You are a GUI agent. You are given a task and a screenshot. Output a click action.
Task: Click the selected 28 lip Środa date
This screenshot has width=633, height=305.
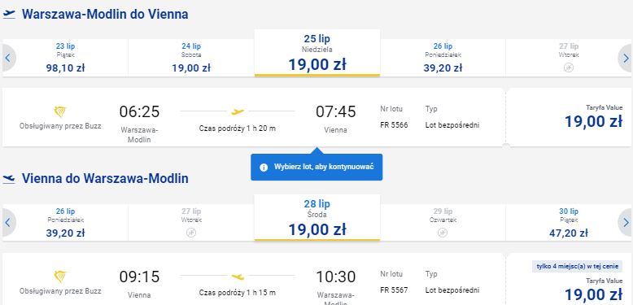[316, 217]
